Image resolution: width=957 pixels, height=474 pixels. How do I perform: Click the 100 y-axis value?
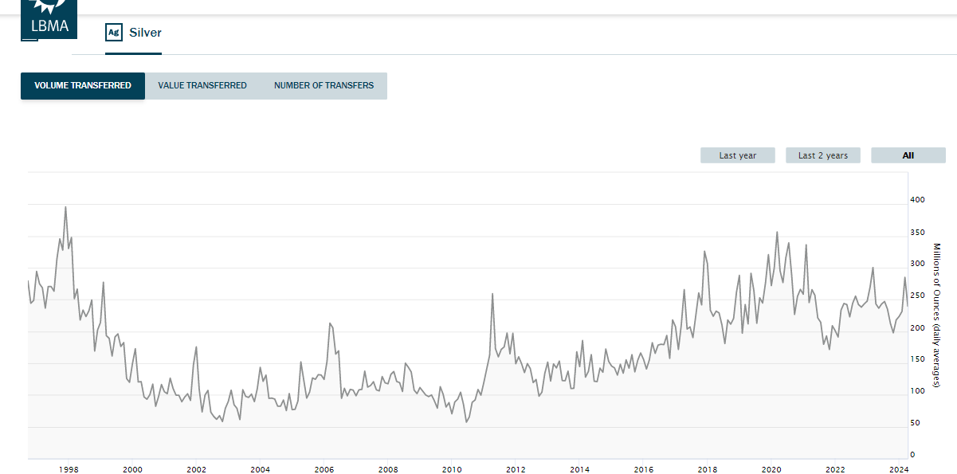[x=918, y=391]
